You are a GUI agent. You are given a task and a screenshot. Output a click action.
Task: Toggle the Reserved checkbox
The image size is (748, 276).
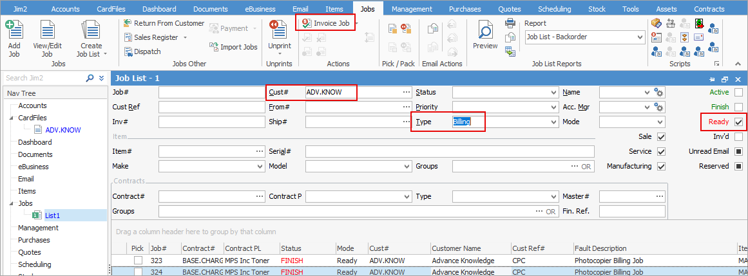coord(738,167)
